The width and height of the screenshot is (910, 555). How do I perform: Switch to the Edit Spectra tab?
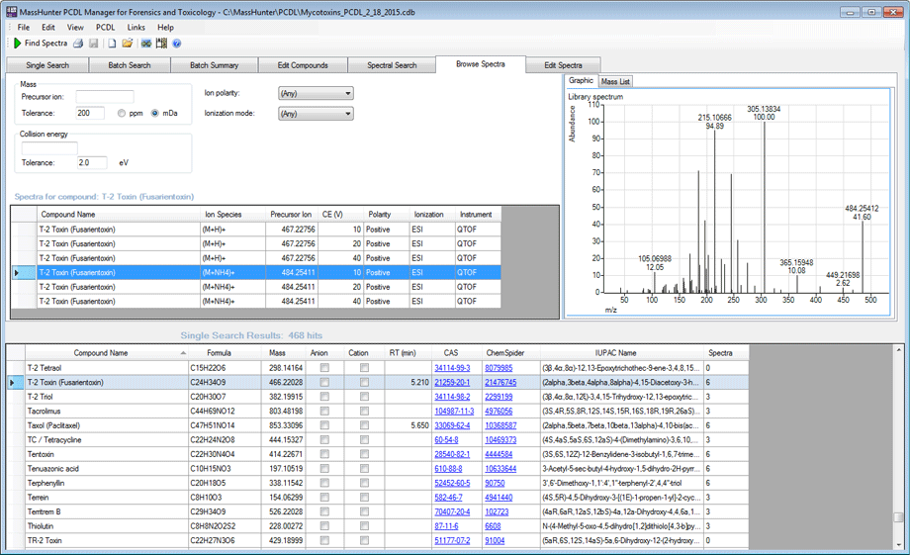(564, 65)
